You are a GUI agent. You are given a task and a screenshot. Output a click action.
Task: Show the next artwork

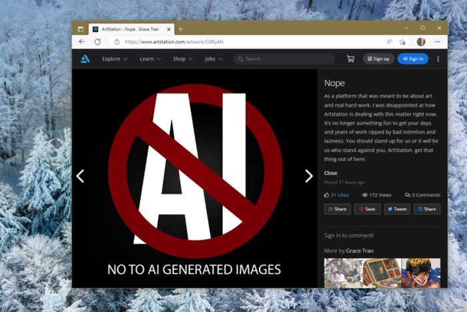click(x=309, y=176)
